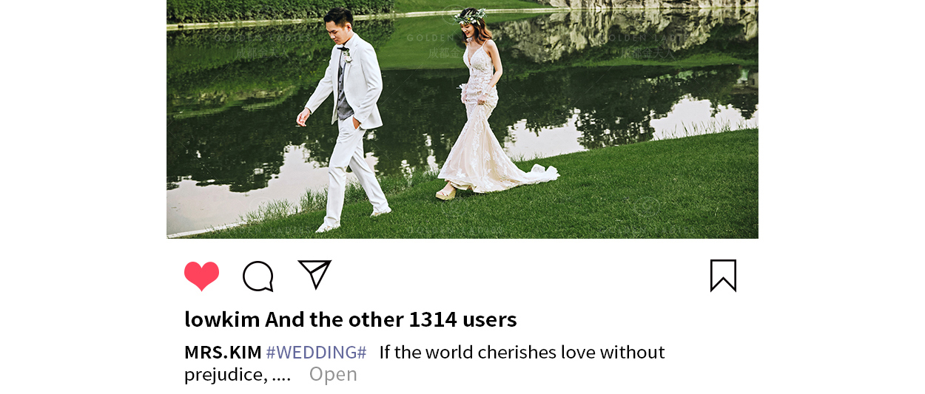
Task: Open the #WEDDING# hashtag
Action: click(316, 352)
